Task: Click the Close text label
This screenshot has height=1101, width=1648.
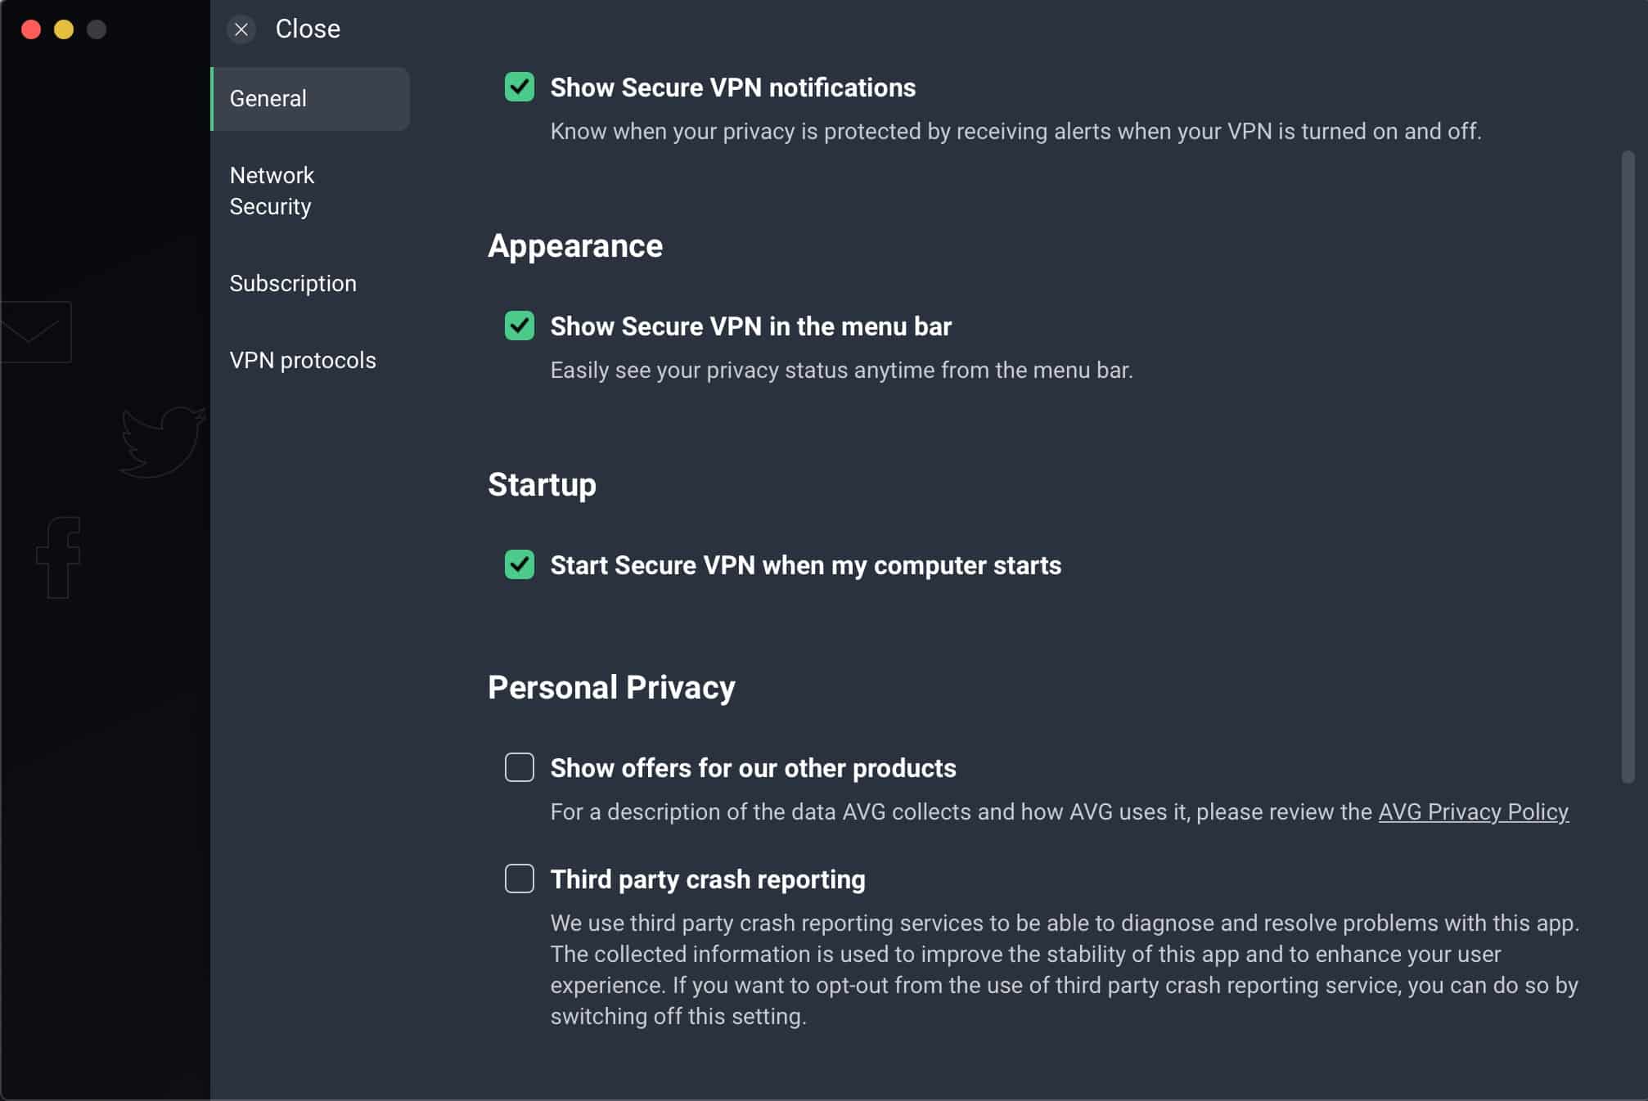Action: tap(308, 29)
